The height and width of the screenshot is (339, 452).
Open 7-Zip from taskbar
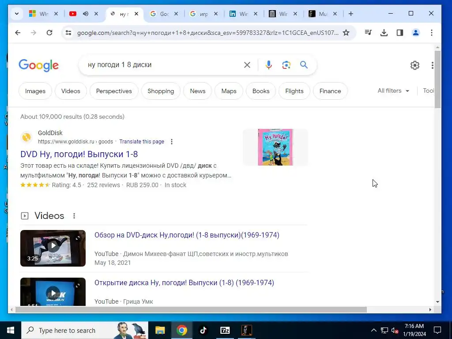[225, 330]
